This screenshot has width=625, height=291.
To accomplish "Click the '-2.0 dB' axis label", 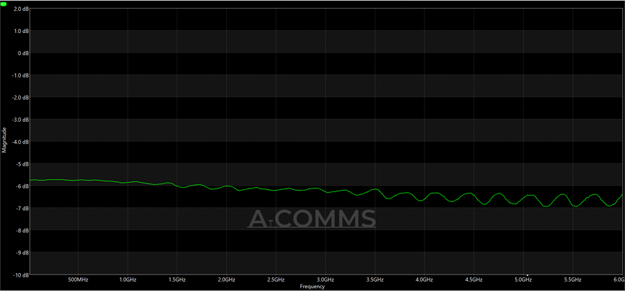I will tap(20, 97).
